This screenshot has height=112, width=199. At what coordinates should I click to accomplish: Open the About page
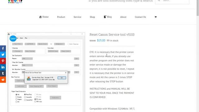point(123,17)
